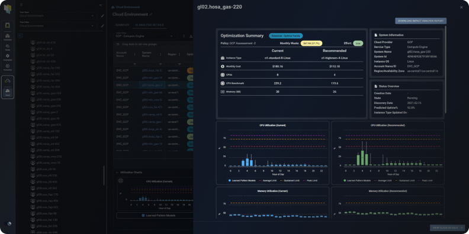469x234 pixels.
Task: Click the filter icon under Region column
Action: tap(179, 64)
